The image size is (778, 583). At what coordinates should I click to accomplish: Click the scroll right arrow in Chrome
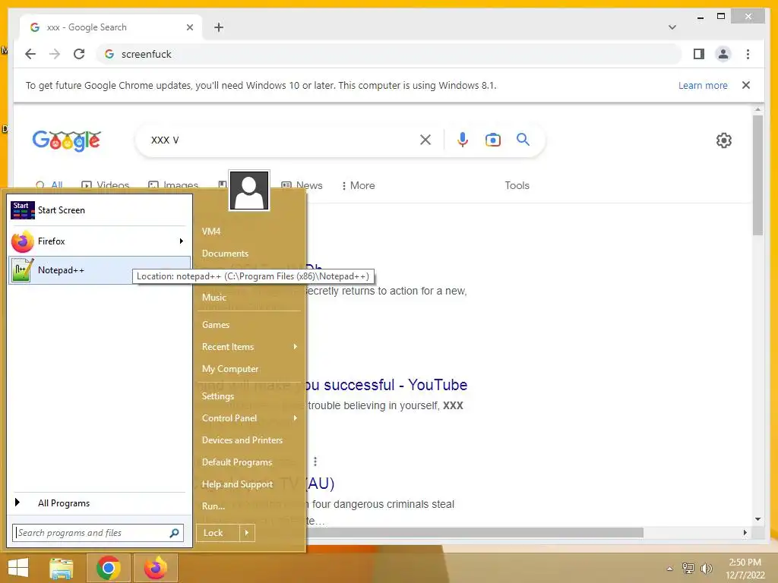click(x=745, y=532)
